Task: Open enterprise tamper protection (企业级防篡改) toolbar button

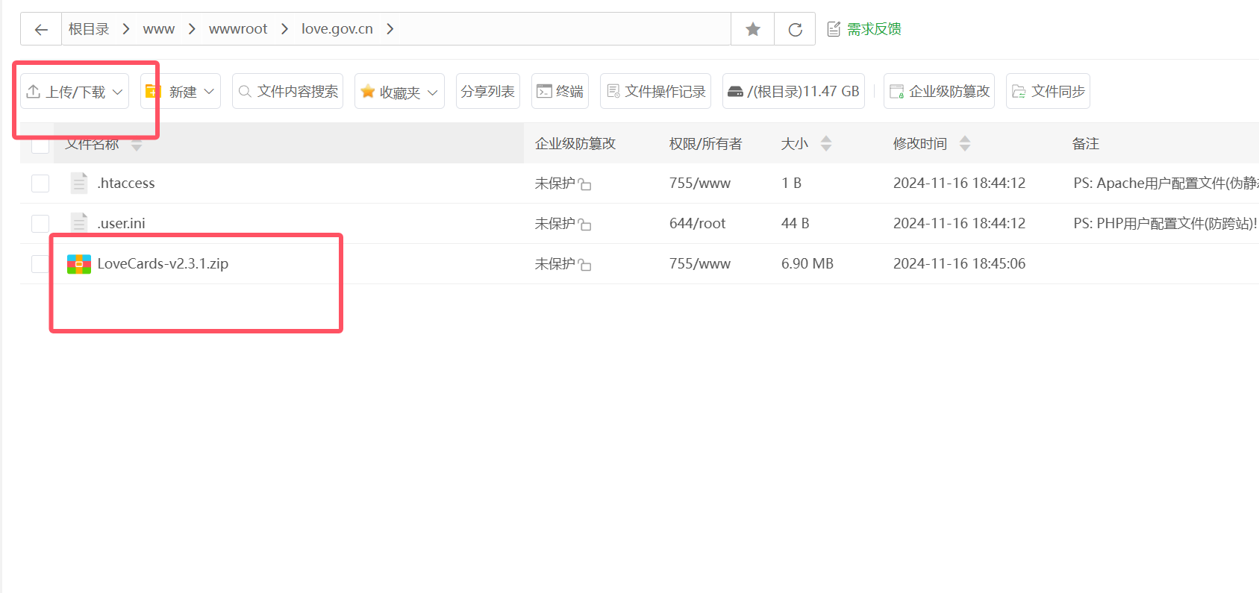Action: [x=939, y=91]
